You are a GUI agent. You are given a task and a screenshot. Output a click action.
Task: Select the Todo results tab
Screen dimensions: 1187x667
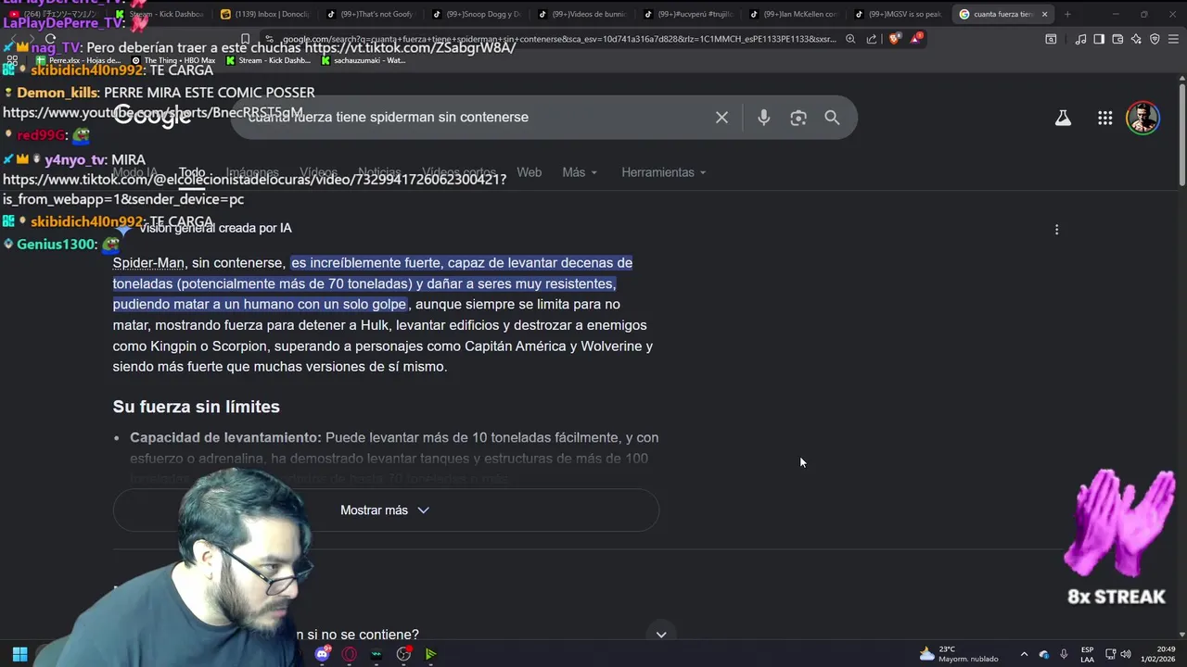tap(192, 173)
